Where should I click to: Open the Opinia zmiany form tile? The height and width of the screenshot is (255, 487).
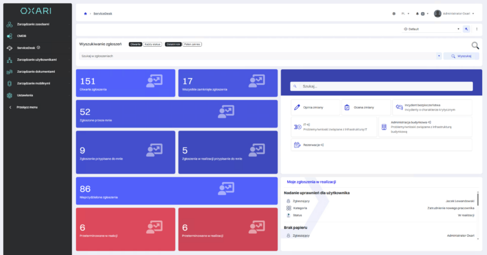(x=314, y=107)
